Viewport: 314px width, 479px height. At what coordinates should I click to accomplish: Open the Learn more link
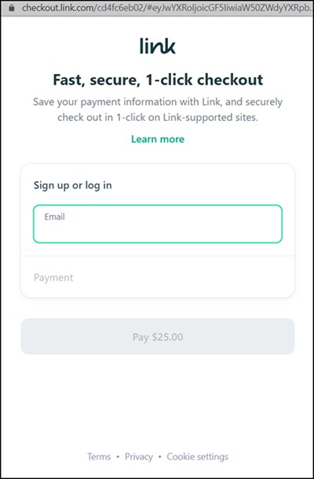158,139
